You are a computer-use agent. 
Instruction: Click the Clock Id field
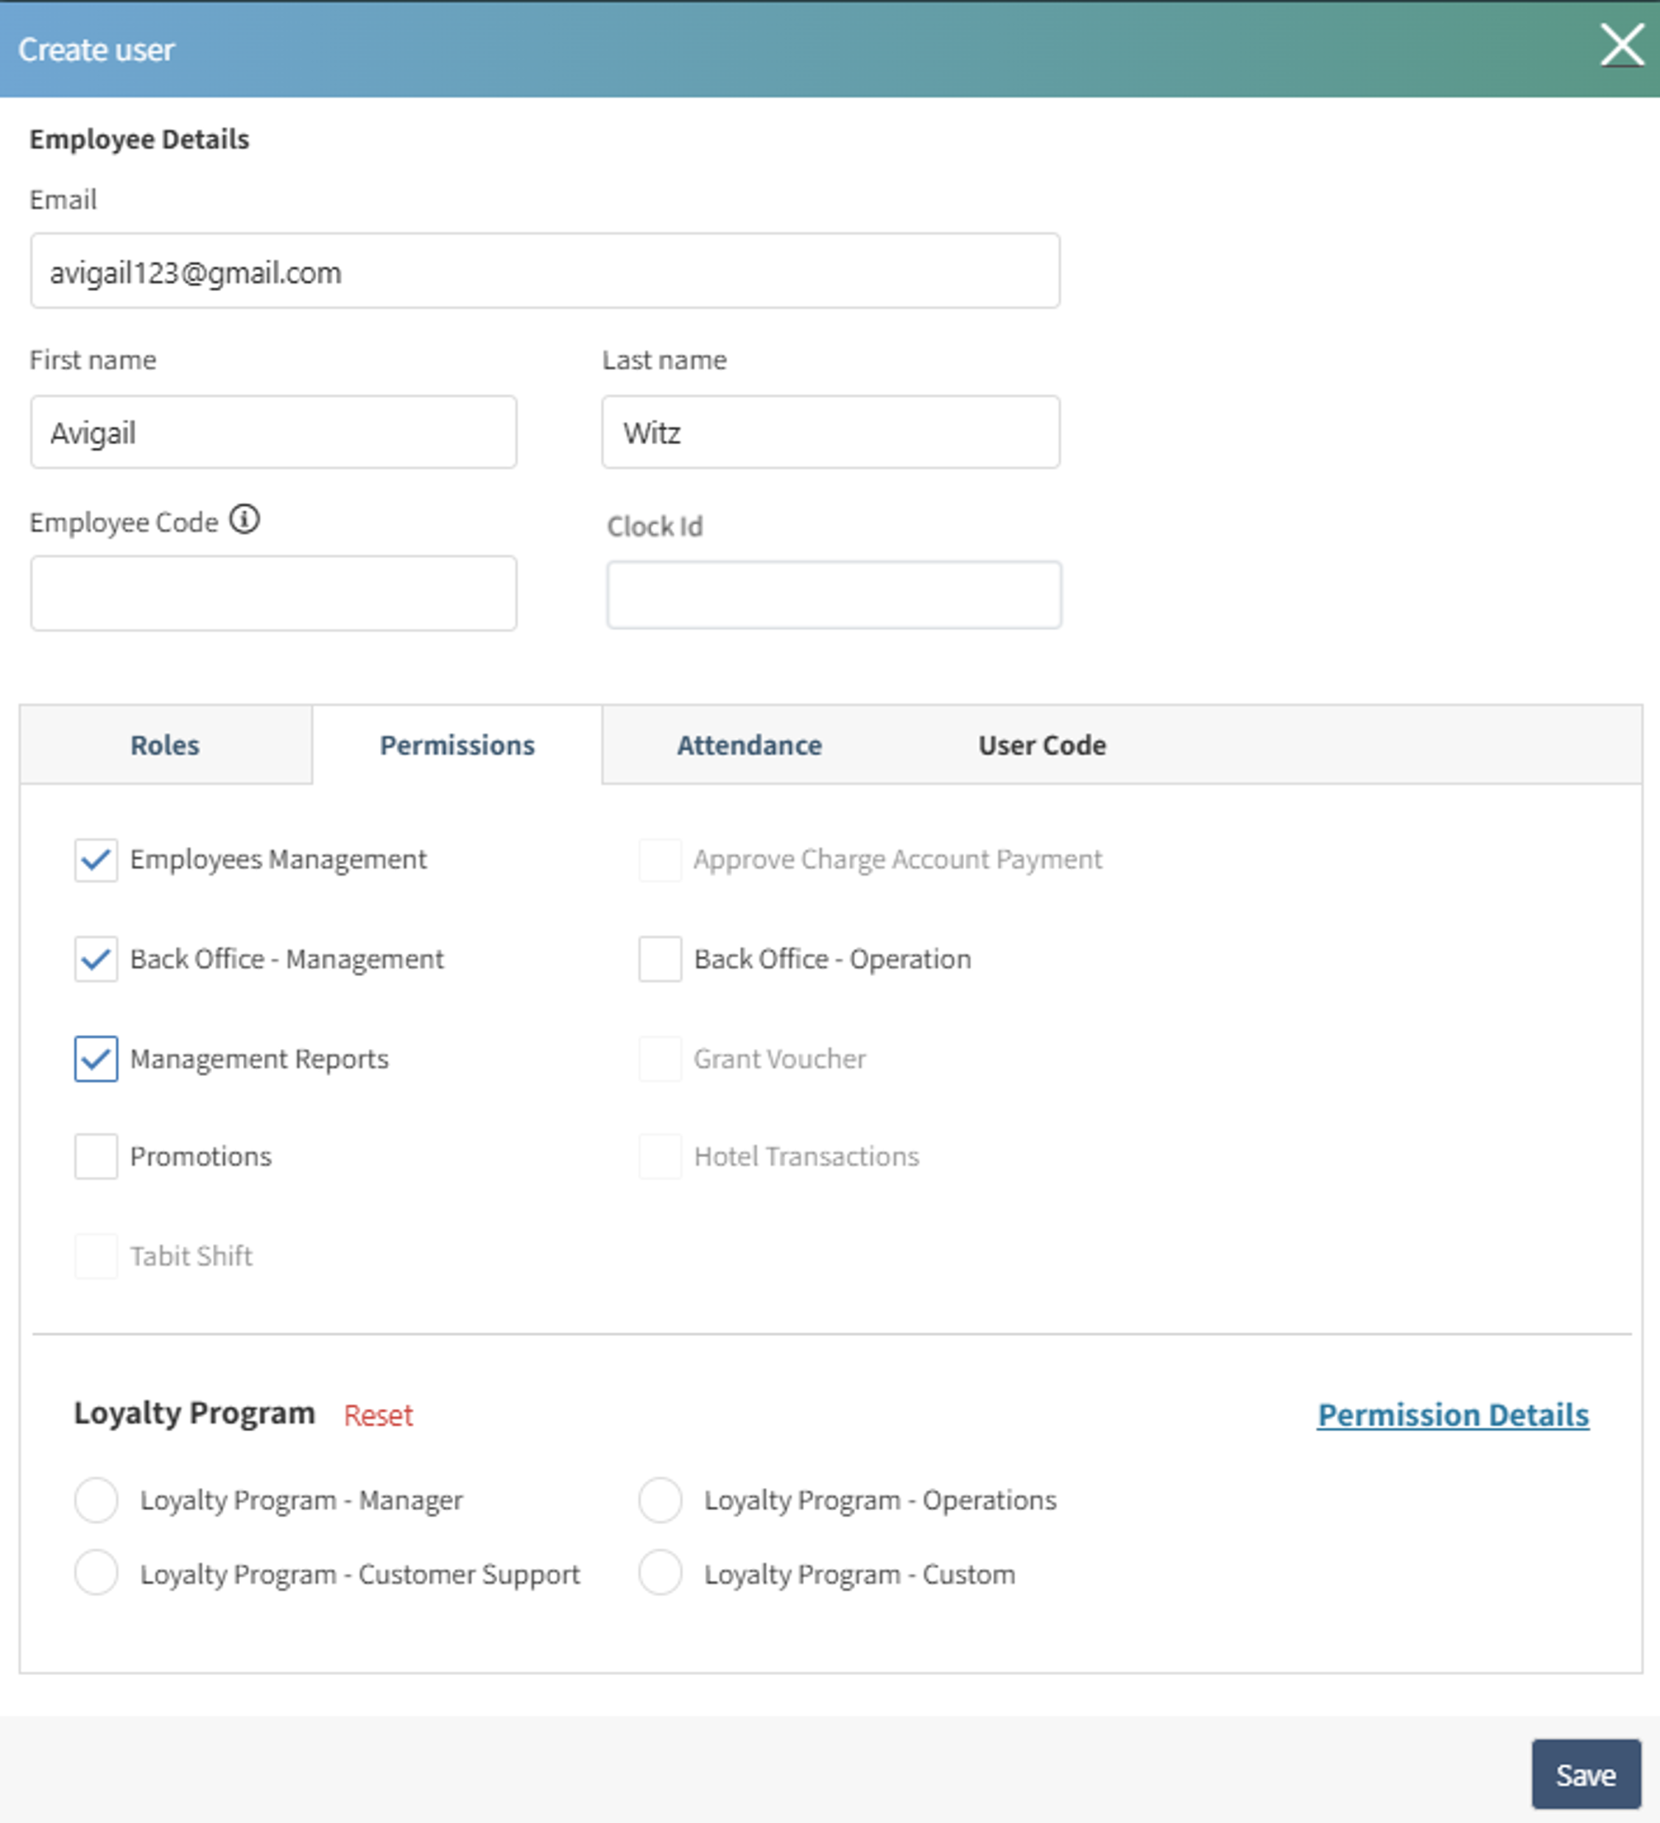coord(834,595)
